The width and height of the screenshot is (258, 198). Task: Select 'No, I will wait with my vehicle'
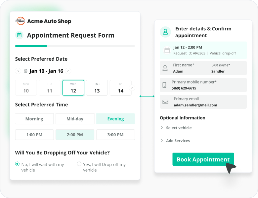click(17, 164)
